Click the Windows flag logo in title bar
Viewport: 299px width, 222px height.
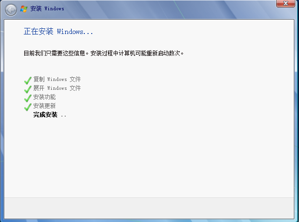point(24,9)
